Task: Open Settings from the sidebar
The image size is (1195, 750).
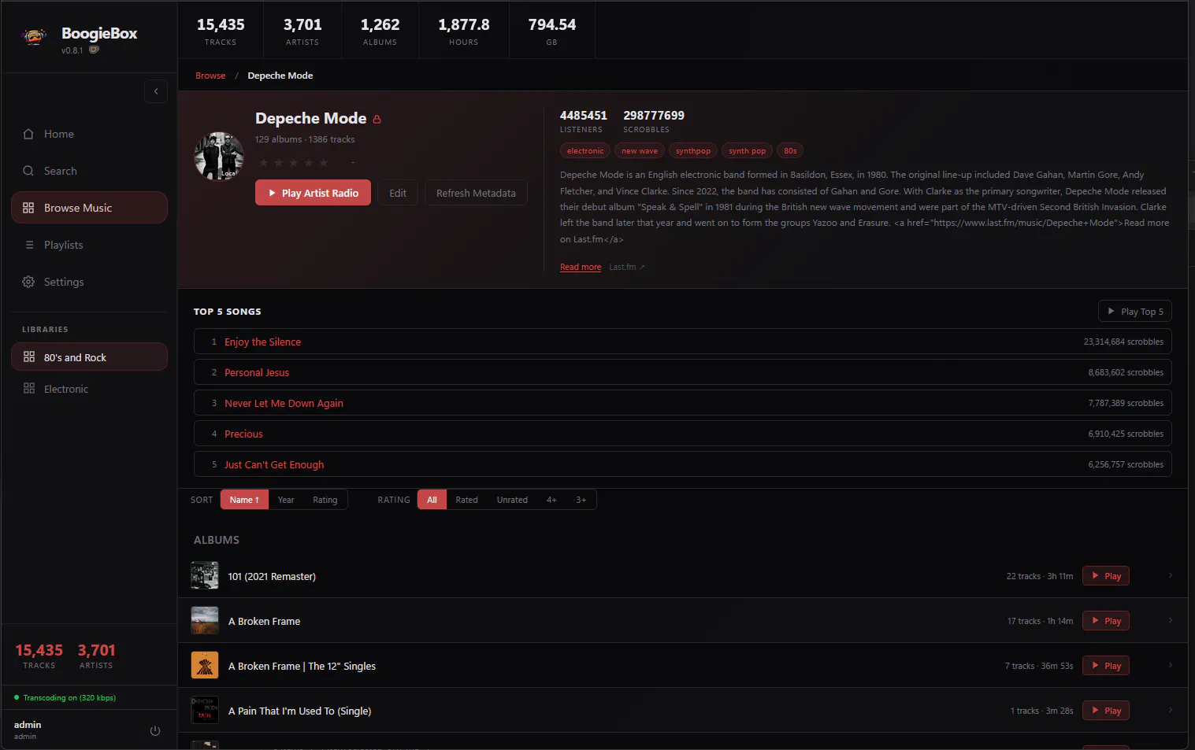Action: click(x=89, y=282)
